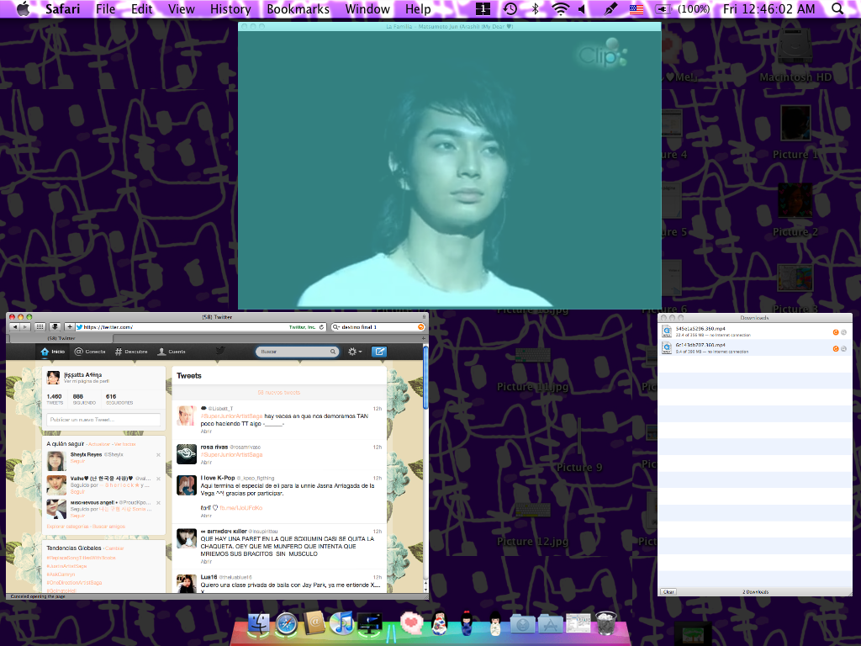The width and height of the screenshot is (861, 646).
Task: Show downloads button in Safari toolbar
Action: click(55, 327)
